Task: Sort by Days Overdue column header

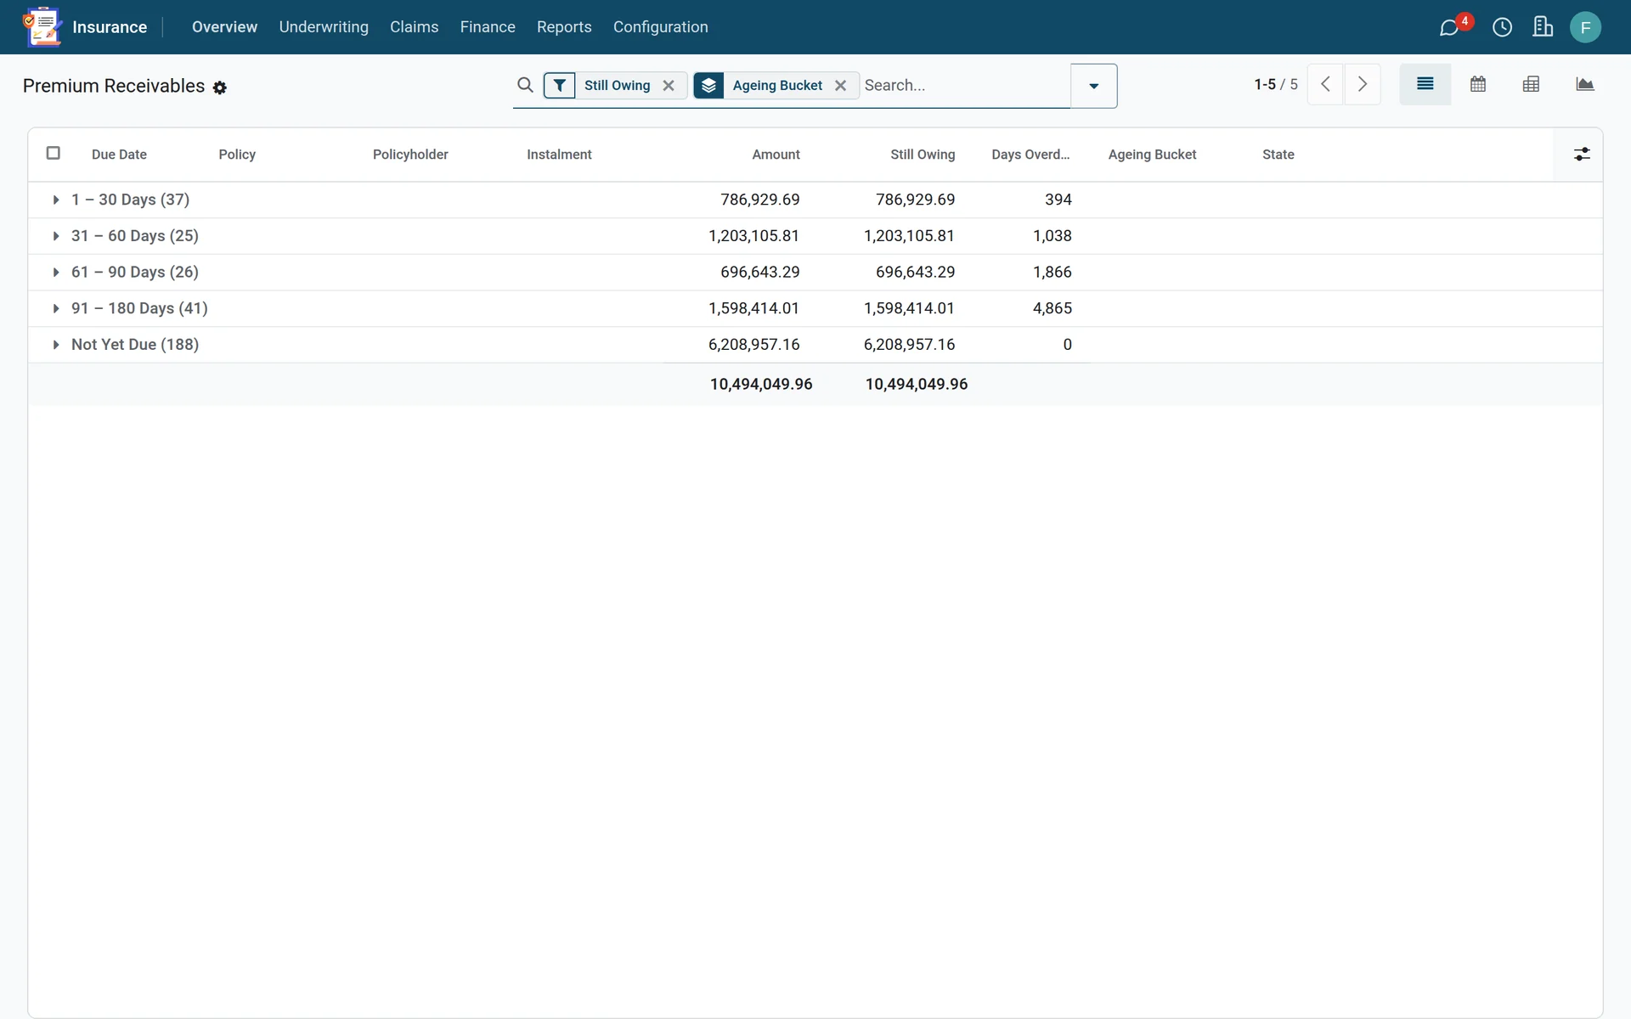Action: (x=1030, y=155)
